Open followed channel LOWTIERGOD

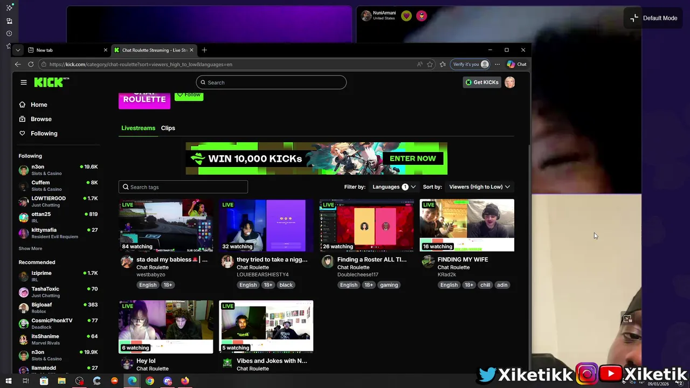pyautogui.click(x=58, y=201)
